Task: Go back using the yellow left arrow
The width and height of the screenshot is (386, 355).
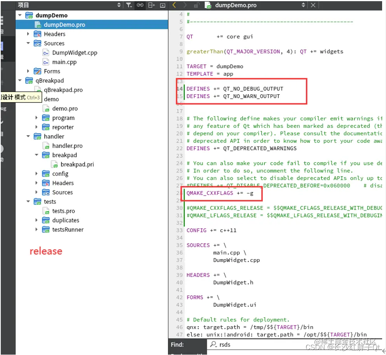Action: (x=174, y=5)
